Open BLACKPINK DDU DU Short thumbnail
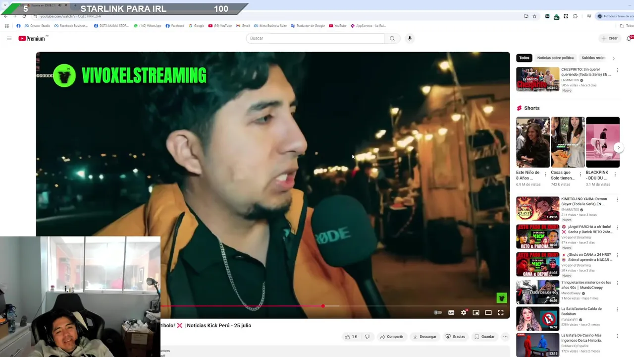Image resolution: width=634 pixels, height=357 pixels. tap(603, 142)
